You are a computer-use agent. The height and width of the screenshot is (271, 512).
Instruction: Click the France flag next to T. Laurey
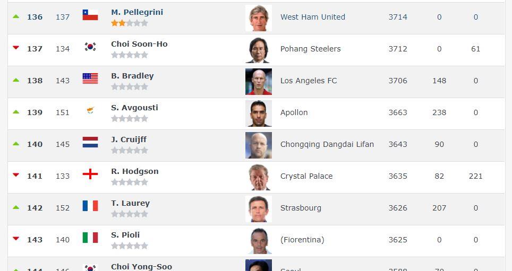pyautogui.click(x=90, y=206)
